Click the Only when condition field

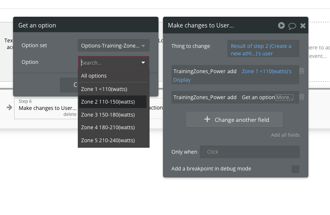click(x=250, y=152)
